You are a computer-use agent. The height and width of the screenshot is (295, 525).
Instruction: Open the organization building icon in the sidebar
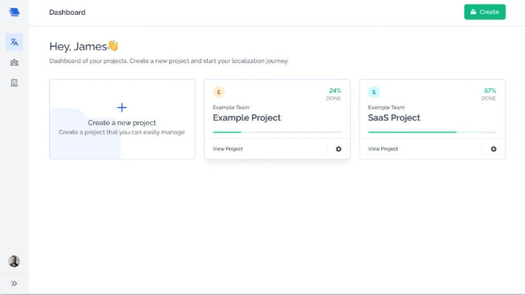point(14,83)
